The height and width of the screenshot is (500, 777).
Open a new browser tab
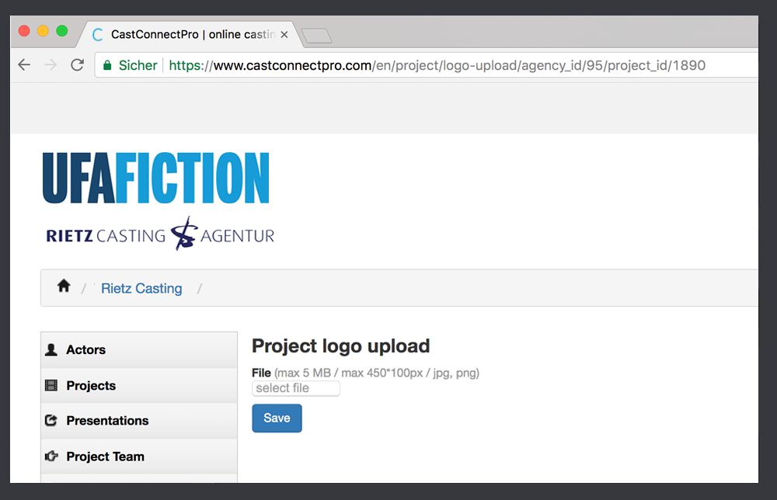point(316,36)
